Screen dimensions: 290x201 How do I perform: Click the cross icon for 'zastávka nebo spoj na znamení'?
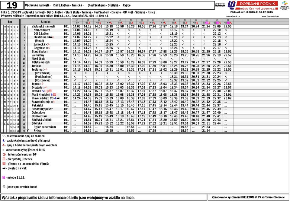(4, 136)
